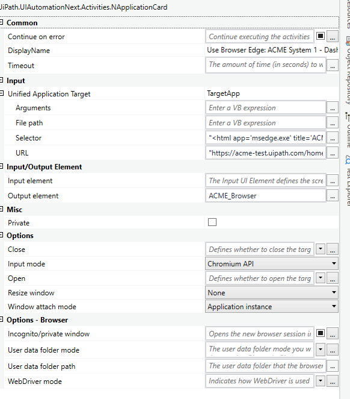Click ellipsis button for WebDriver mode
The height and width of the screenshot is (399, 350).
pos(333,381)
